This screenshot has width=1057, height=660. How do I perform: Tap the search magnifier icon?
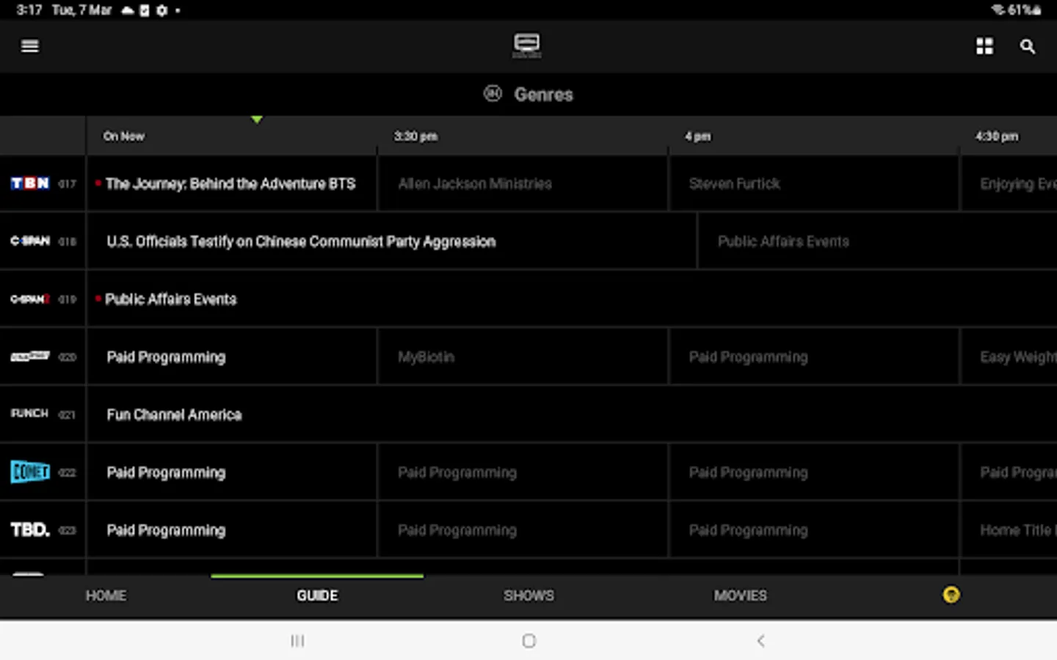point(1027,46)
